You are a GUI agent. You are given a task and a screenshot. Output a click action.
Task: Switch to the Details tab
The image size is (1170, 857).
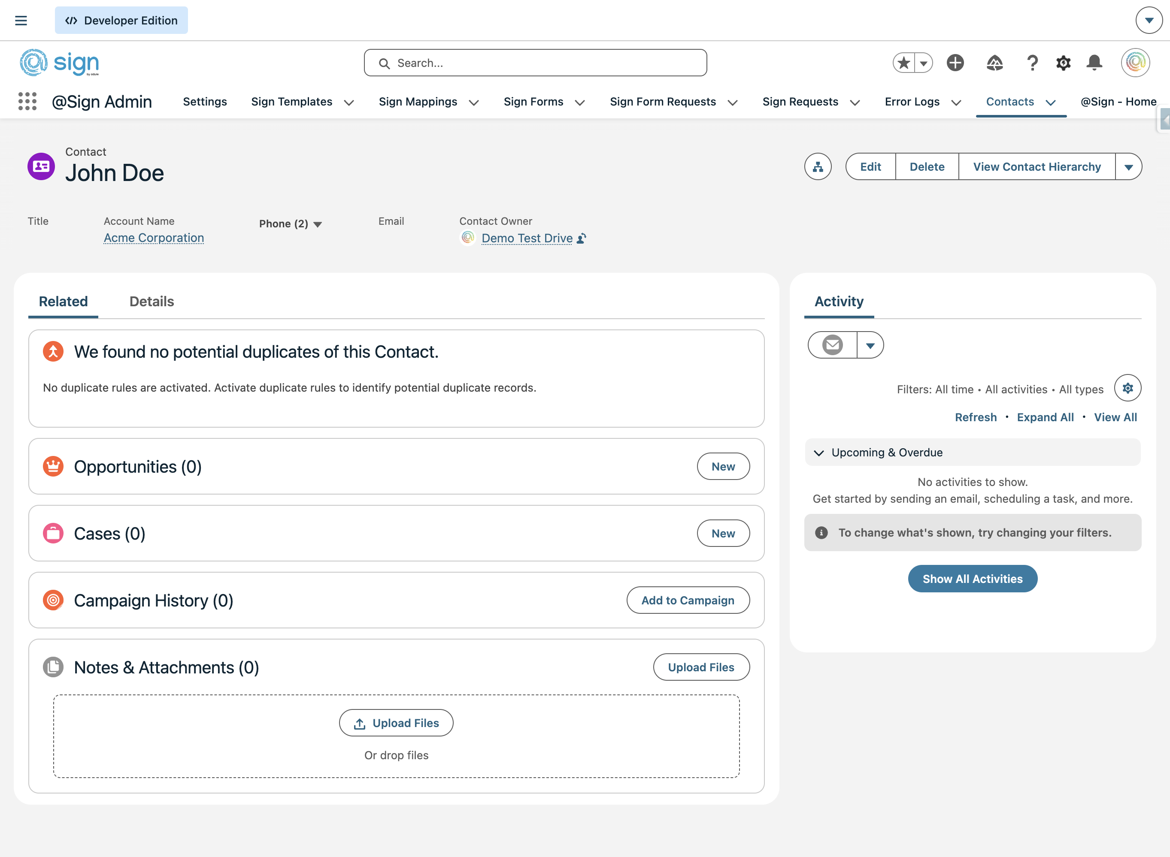pyautogui.click(x=152, y=302)
